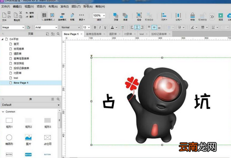Open the Default library dropdown
231x158 pixels.
(x=30, y=105)
